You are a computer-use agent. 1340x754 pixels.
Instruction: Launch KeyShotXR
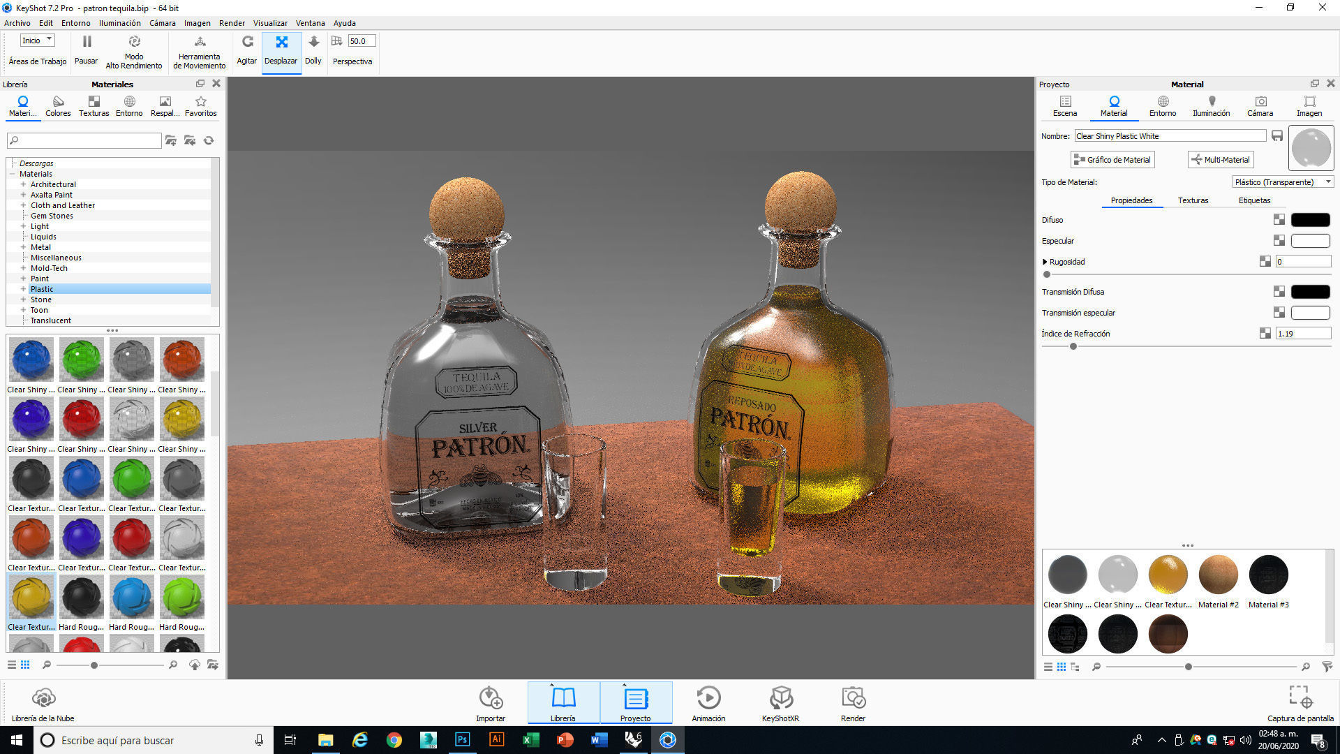[780, 704]
